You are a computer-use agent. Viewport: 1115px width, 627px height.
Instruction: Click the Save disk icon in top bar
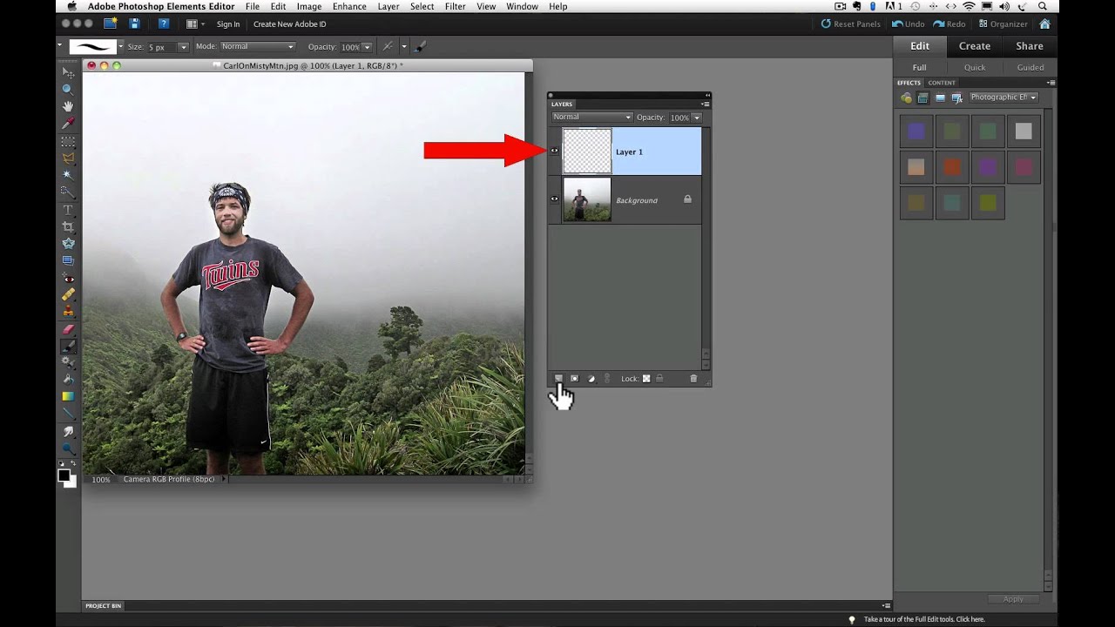point(134,24)
